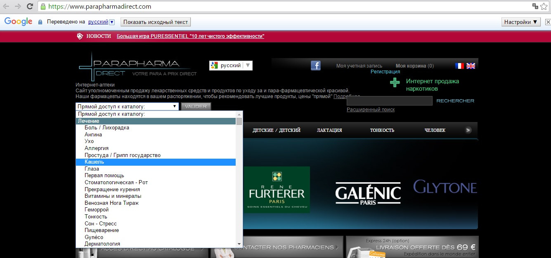Reload the page with the refresh icon

click(x=30, y=7)
